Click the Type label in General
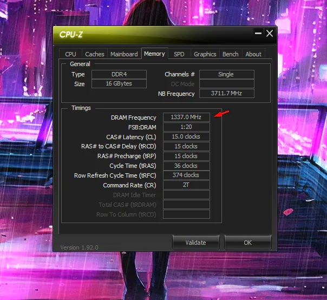 click(78, 74)
